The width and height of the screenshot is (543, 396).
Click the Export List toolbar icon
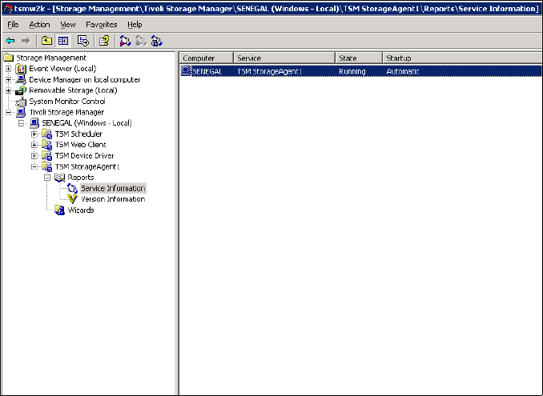pos(83,41)
